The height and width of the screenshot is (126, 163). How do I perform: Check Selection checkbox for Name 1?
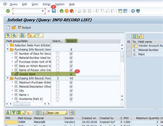pyautogui.click(x=57, y=95)
